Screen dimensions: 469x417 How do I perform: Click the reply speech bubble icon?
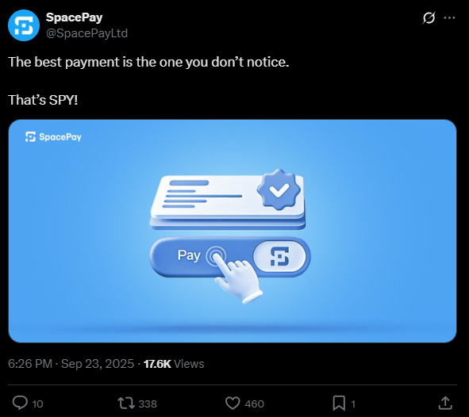point(20,403)
